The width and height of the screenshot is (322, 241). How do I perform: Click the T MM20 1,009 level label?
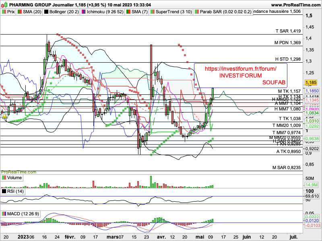coord(287,125)
